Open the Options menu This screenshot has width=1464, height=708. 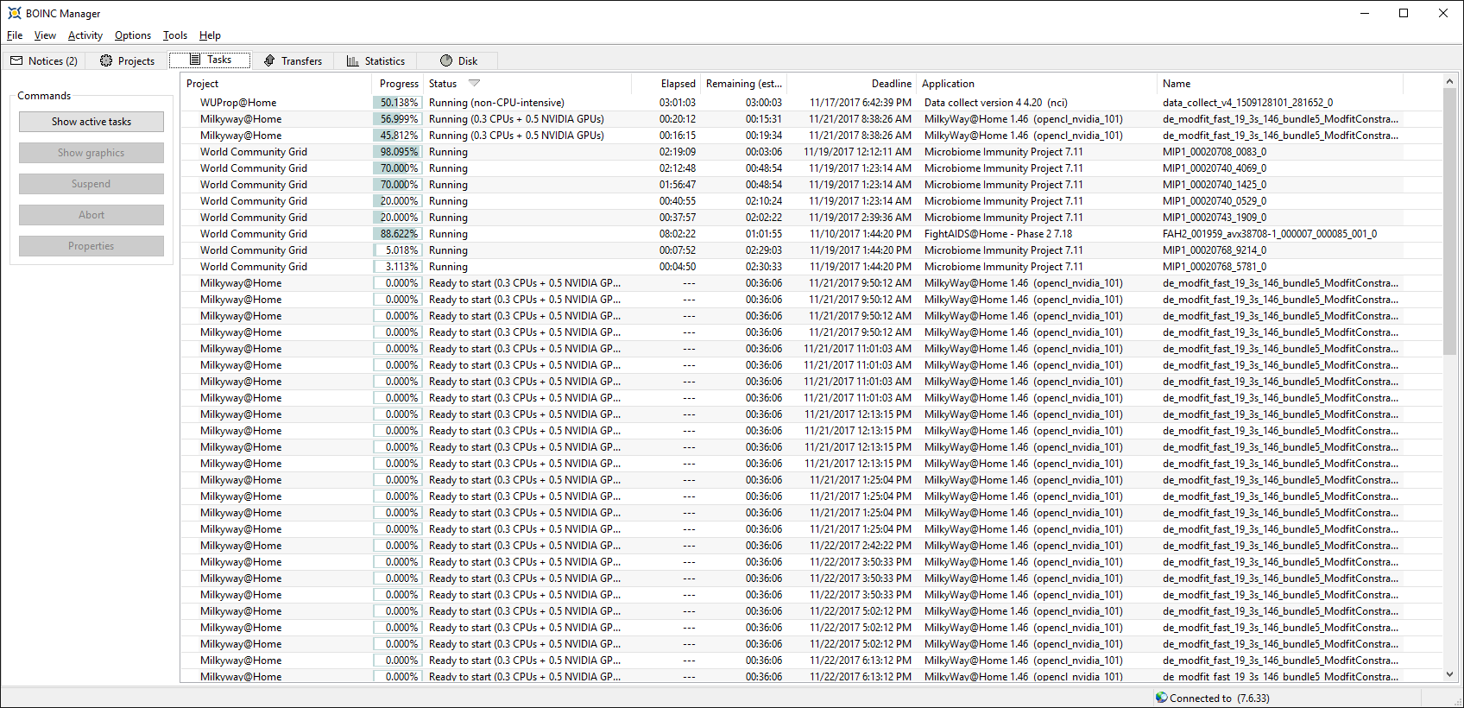pos(133,35)
